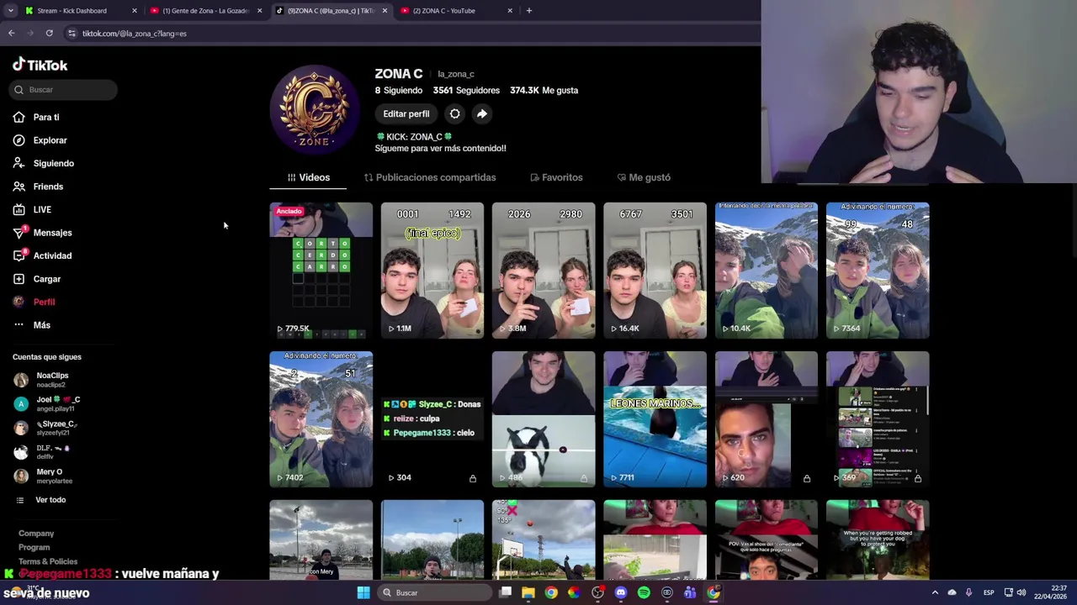Switch to Gente de Zona YouTube tab
Viewport: 1077px width, 605px height.
coord(206,11)
